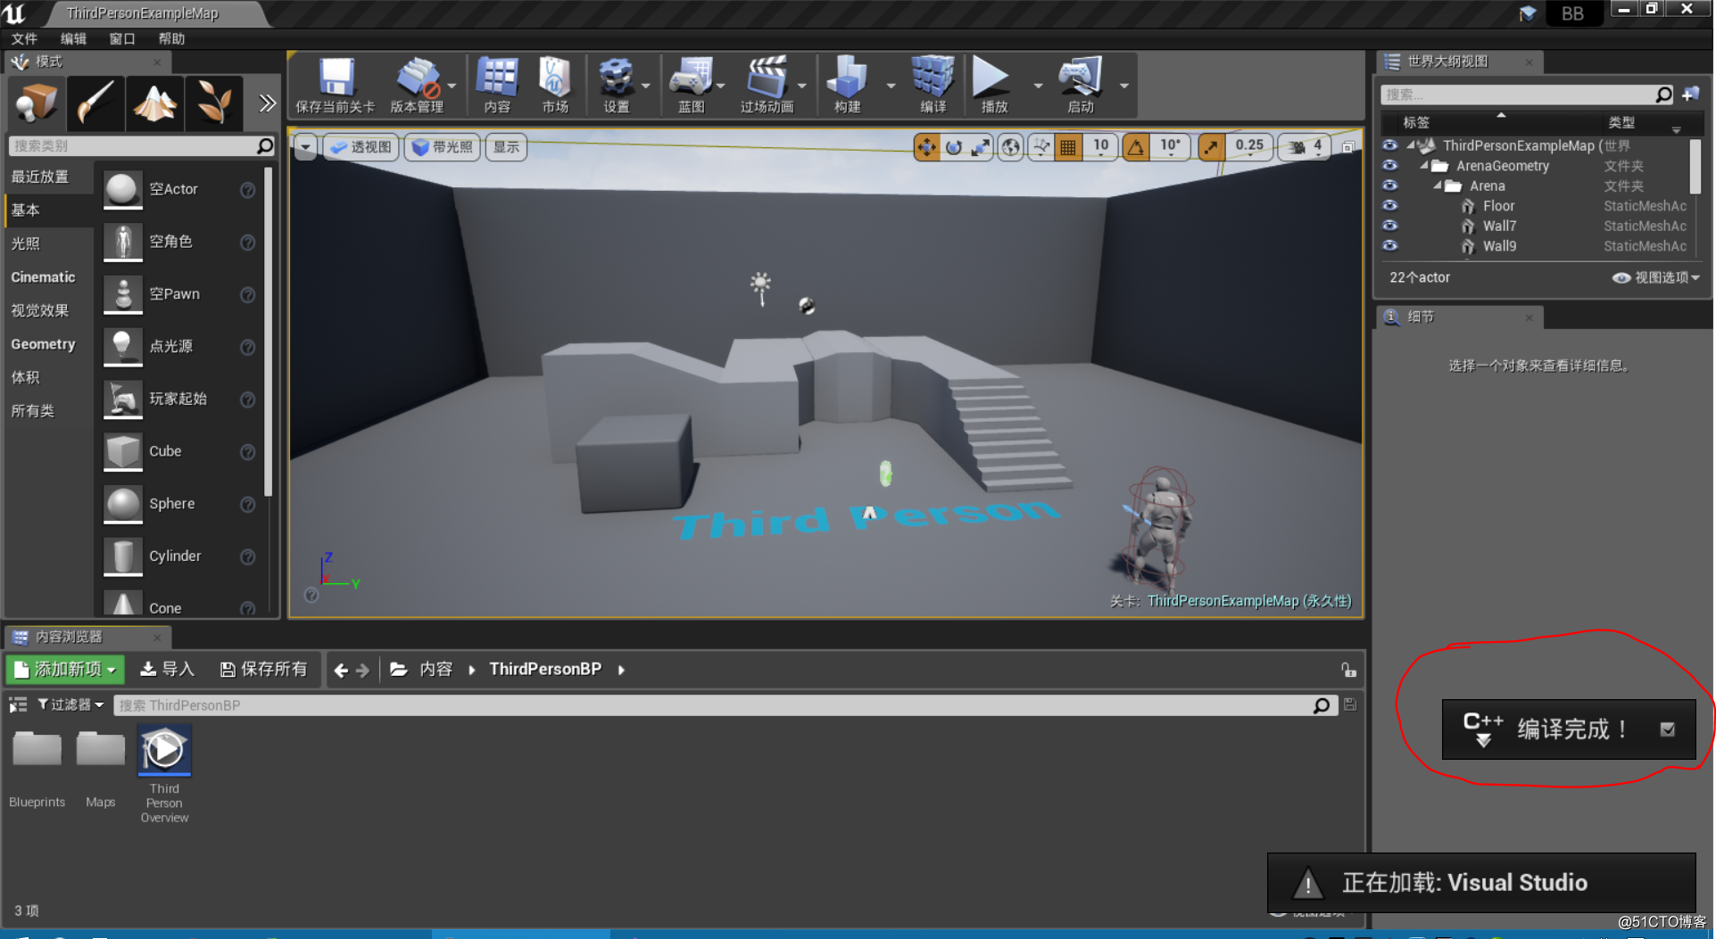Toggle visibility of ArenaGeometry folder
This screenshot has width=1716, height=939.
(1389, 165)
